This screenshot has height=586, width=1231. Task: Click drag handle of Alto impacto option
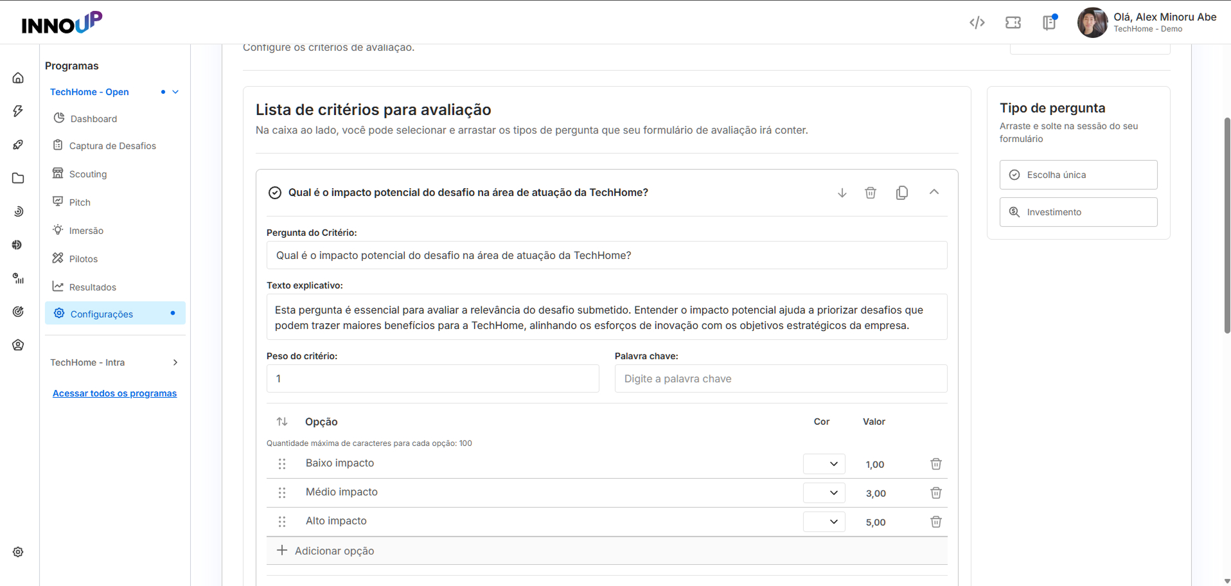pos(282,522)
